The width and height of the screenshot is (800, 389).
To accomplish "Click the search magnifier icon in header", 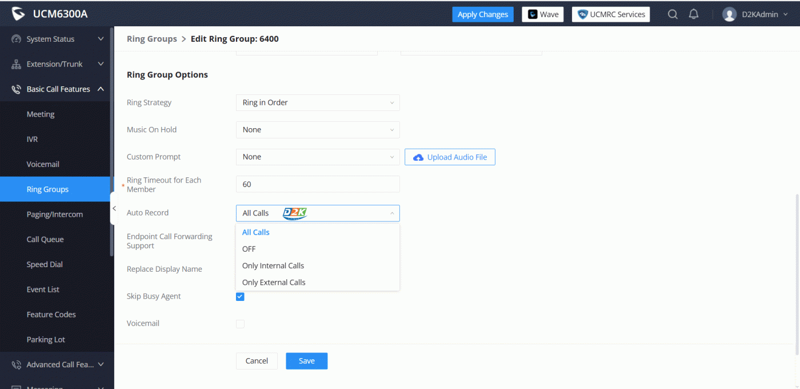I will (673, 14).
